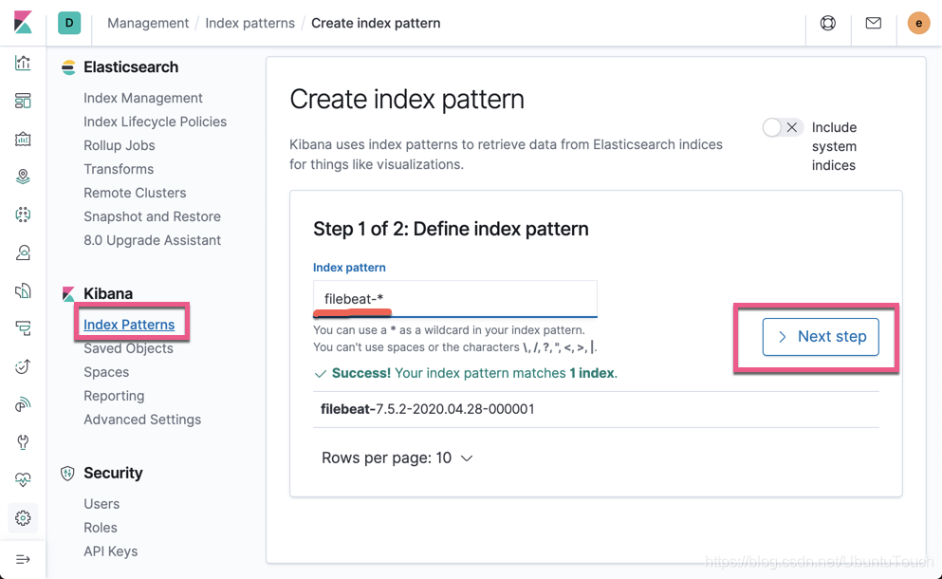This screenshot has width=942, height=579.
Task: Click the Kibana section heading in sidebar
Action: [108, 293]
